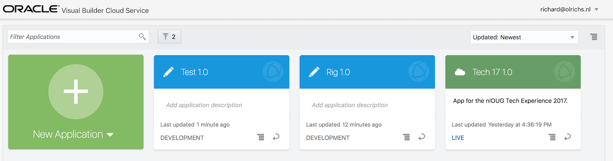Open the menu icon on Test 1.0 card

261,137
